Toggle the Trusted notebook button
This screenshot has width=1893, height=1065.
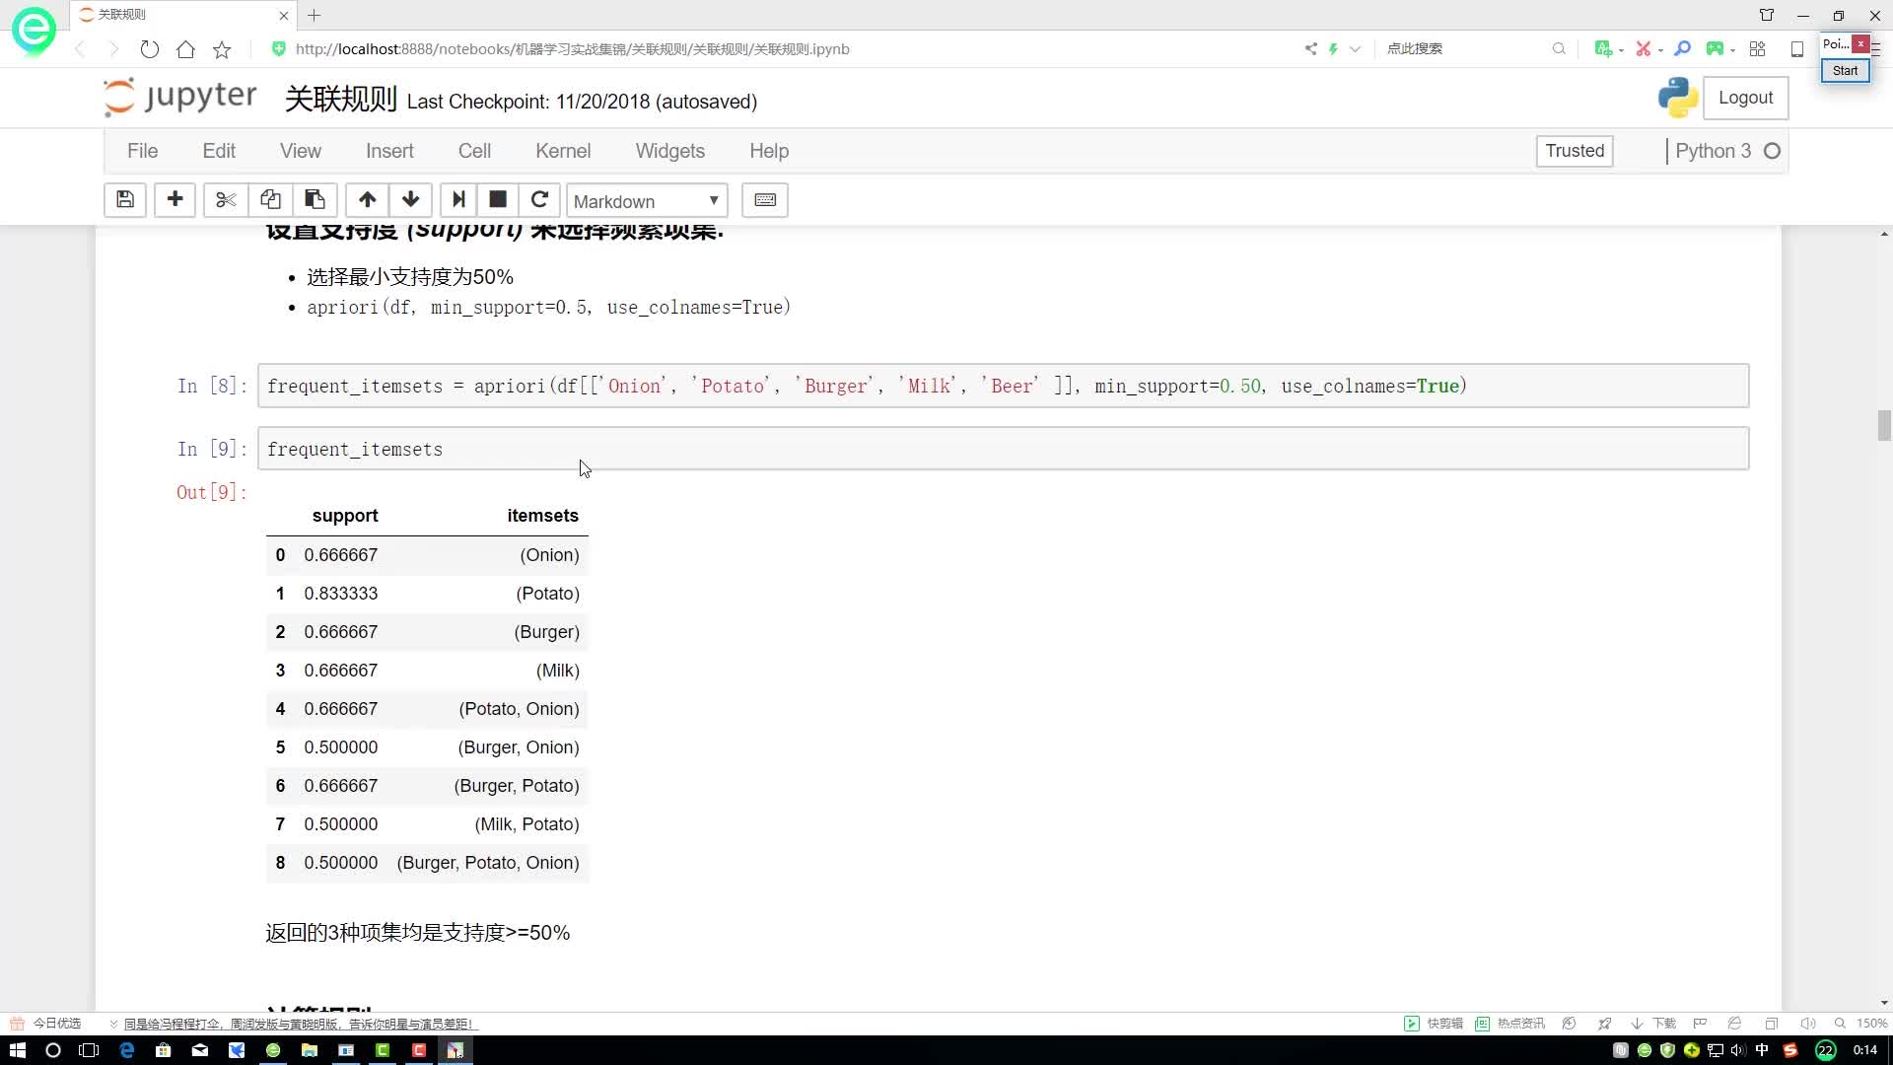point(1575,151)
